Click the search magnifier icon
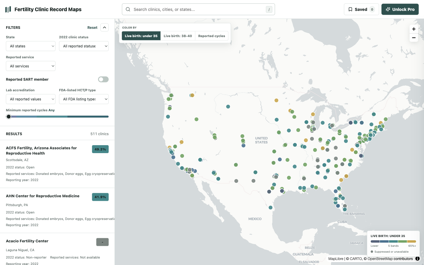The image size is (424, 265). pos(128,9)
